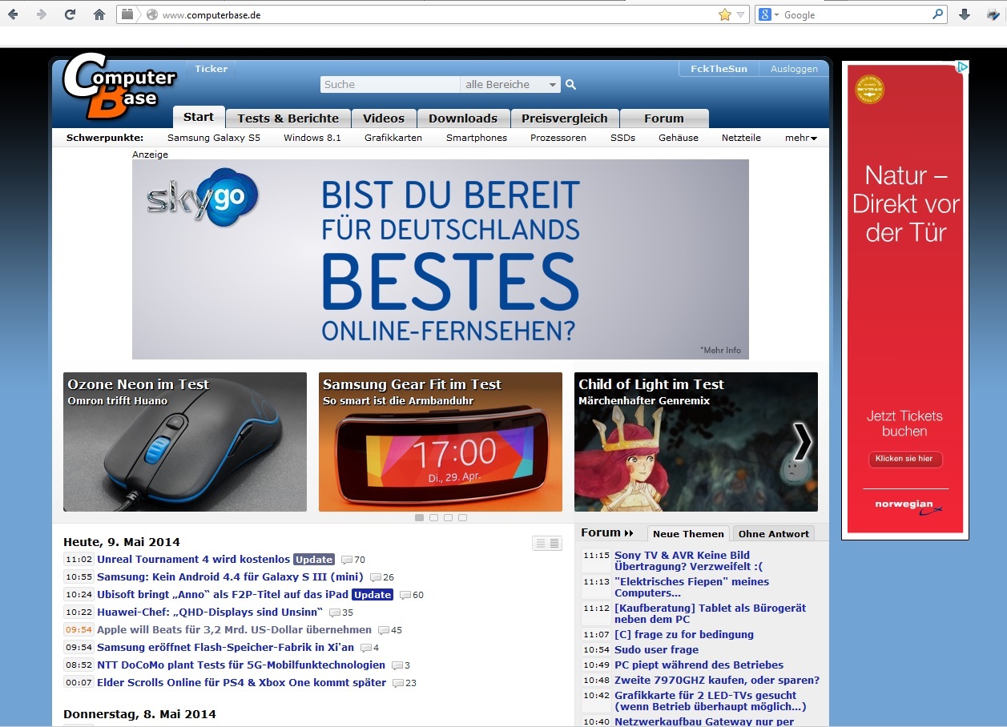Image resolution: width=1007 pixels, height=727 pixels.
Task: Go back with the browser back arrow
Action: 13,14
